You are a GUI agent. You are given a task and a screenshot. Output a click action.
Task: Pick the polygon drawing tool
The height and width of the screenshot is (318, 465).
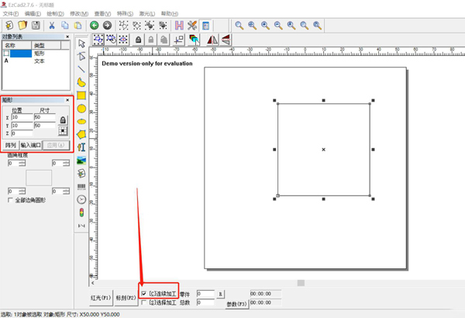(82, 134)
